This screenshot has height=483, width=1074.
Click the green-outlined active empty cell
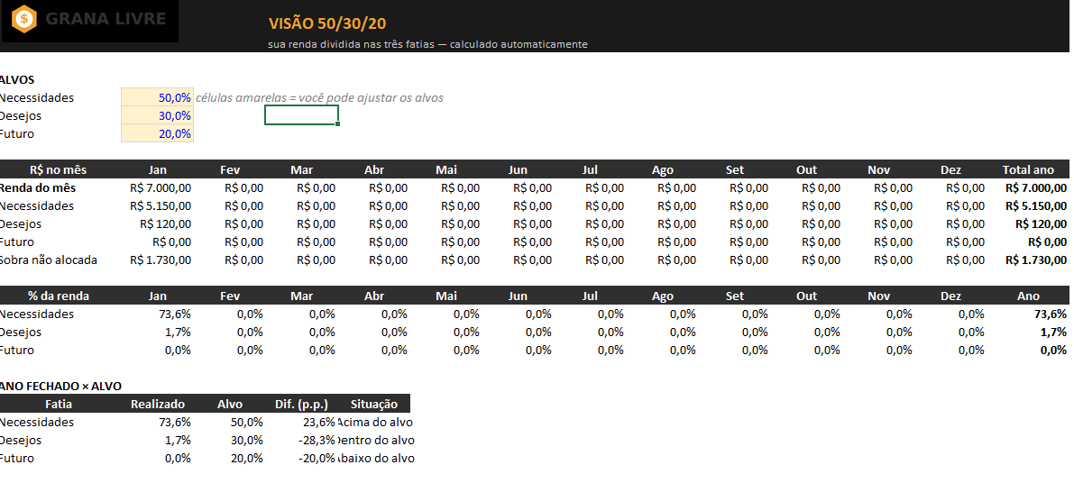[x=301, y=115]
